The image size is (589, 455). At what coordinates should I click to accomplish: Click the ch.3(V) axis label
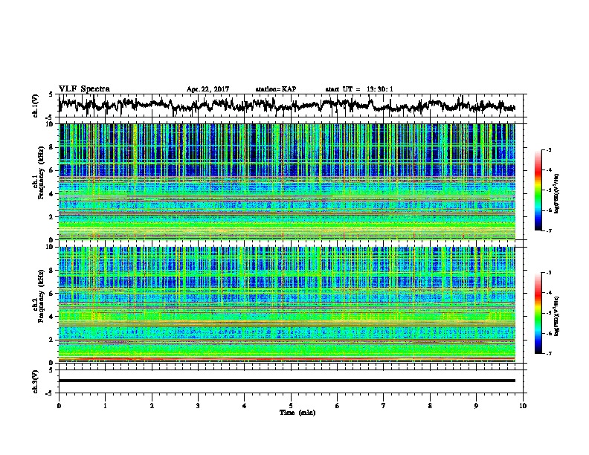pyautogui.click(x=36, y=381)
